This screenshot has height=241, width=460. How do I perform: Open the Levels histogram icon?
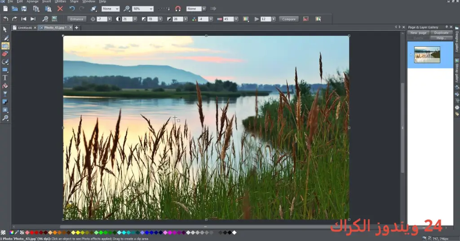coord(306,19)
